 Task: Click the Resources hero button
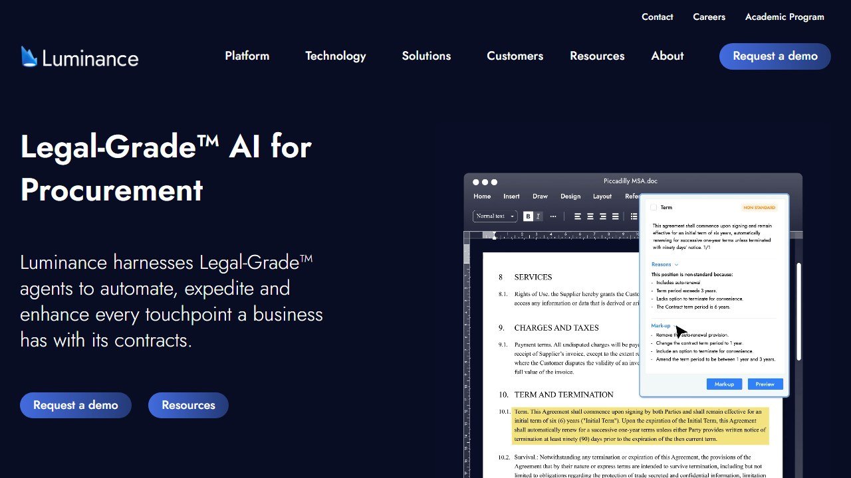point(188,405)
